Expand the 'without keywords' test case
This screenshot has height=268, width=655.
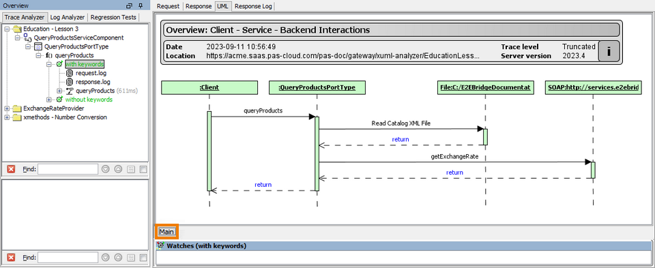coord(49,100)
